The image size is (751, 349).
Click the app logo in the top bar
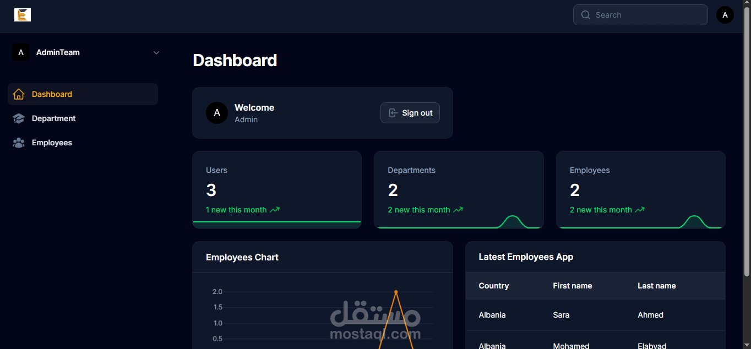point(23,15)
